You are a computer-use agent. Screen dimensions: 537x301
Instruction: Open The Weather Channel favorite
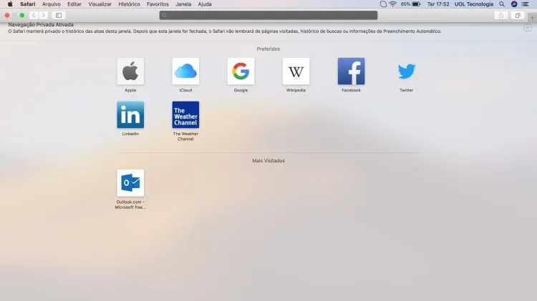[185, 115]
